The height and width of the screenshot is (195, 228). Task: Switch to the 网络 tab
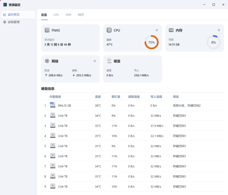pos(81,15)
